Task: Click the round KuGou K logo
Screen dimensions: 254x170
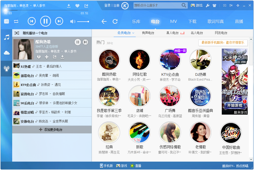Action: pyautogui.click(x=125, y=6)
